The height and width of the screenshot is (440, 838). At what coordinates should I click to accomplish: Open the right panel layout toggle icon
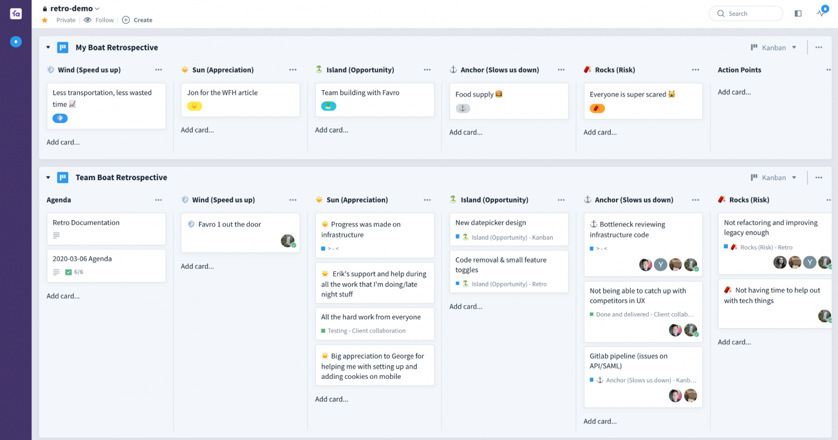coord(798,13)
